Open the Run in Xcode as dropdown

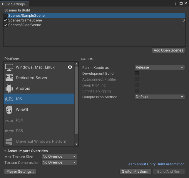pyautogui.click(x=160, y=67)
